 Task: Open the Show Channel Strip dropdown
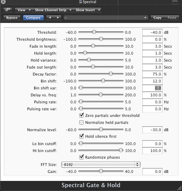pyautogui.click(x=53, y=10)
